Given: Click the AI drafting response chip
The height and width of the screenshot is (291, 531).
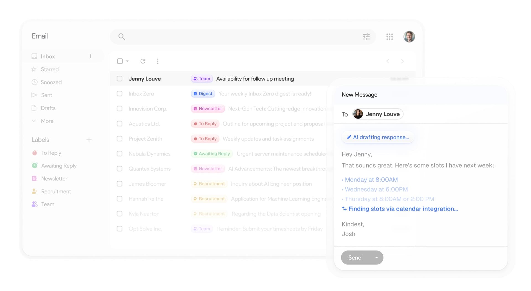Looking at the screenshot, I should tap(378, 137).
